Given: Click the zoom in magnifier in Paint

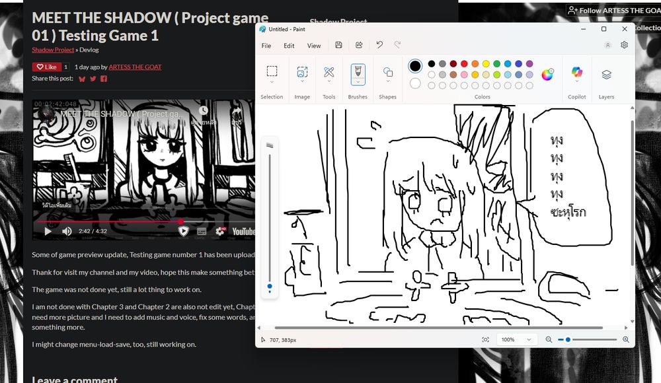Looking at the screenshot, I should [x=625, y=339].
